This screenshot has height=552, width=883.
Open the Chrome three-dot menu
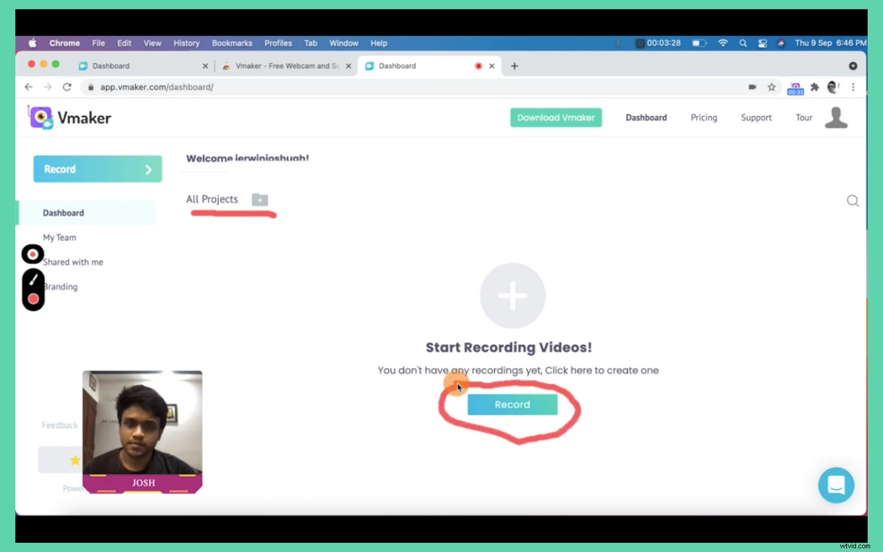click(853, 87)
